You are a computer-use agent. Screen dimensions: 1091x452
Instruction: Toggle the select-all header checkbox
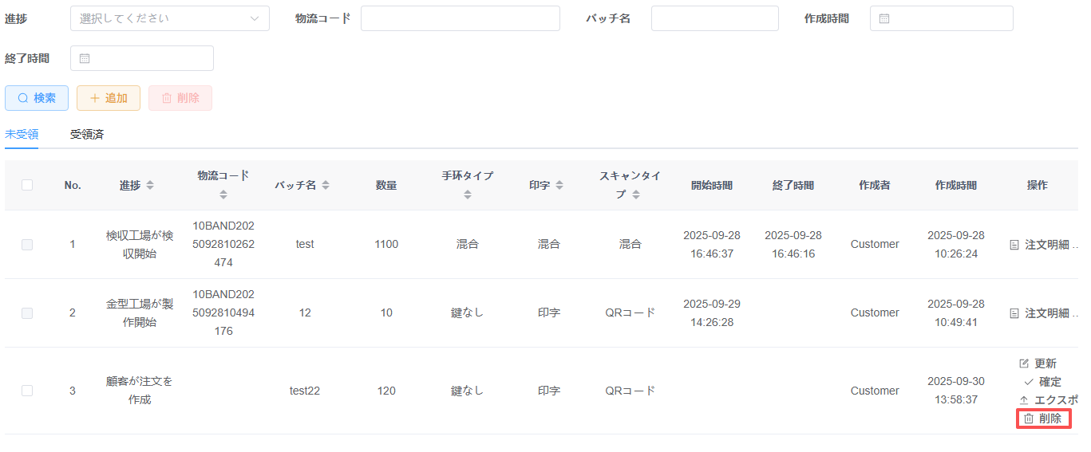(x=27, y=185)
